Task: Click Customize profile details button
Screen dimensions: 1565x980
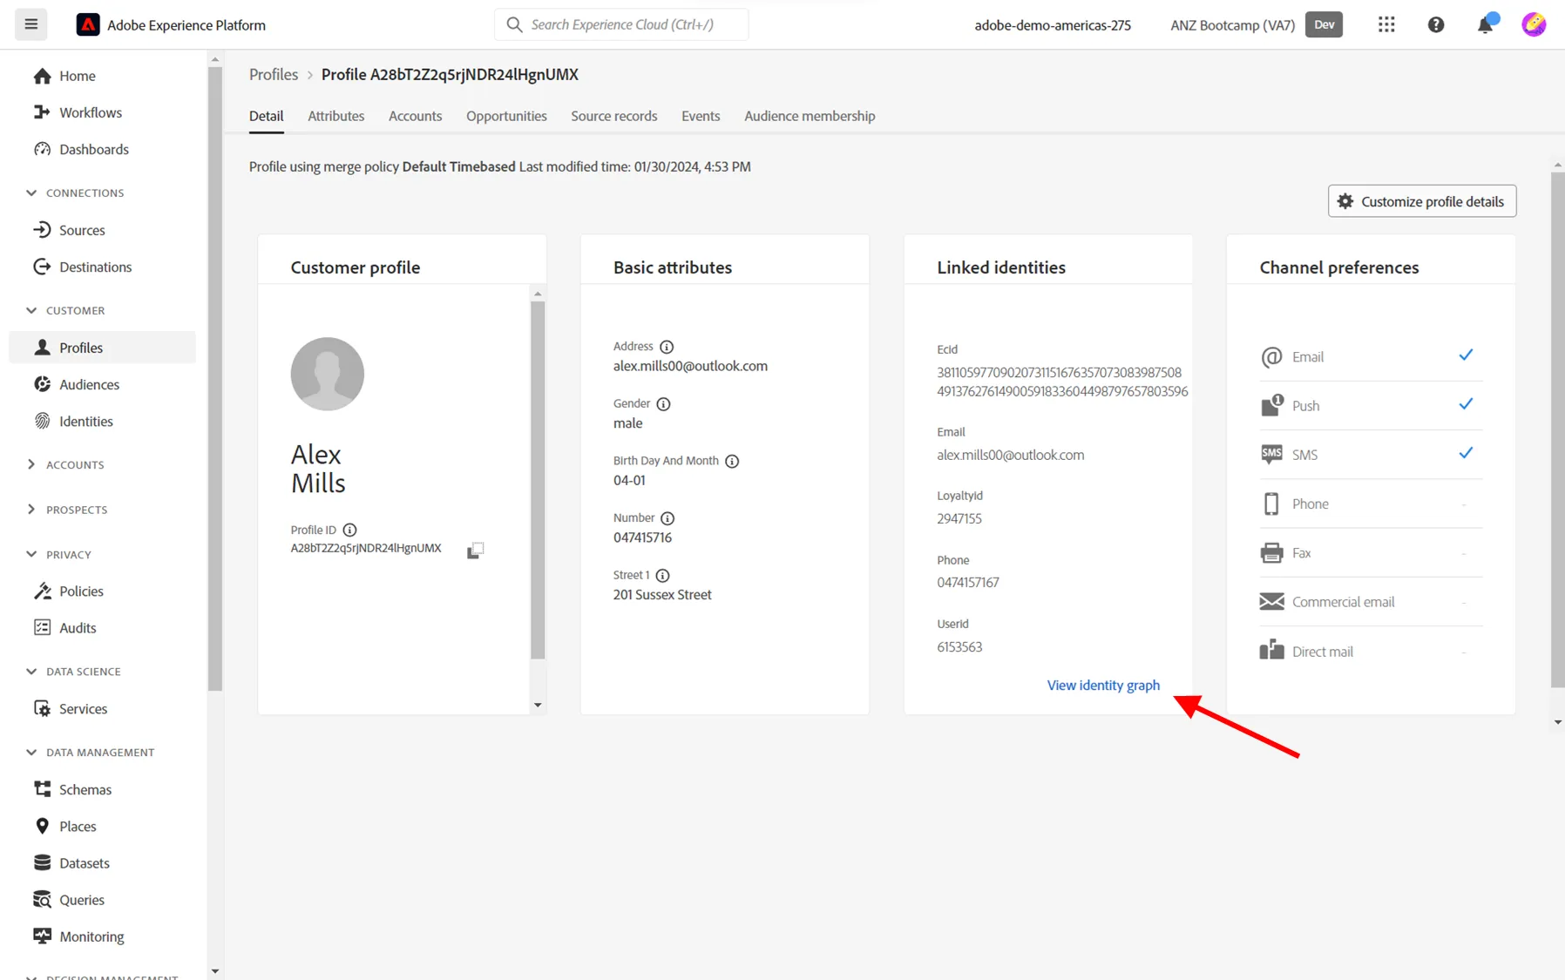Action: click(1422, 201)
